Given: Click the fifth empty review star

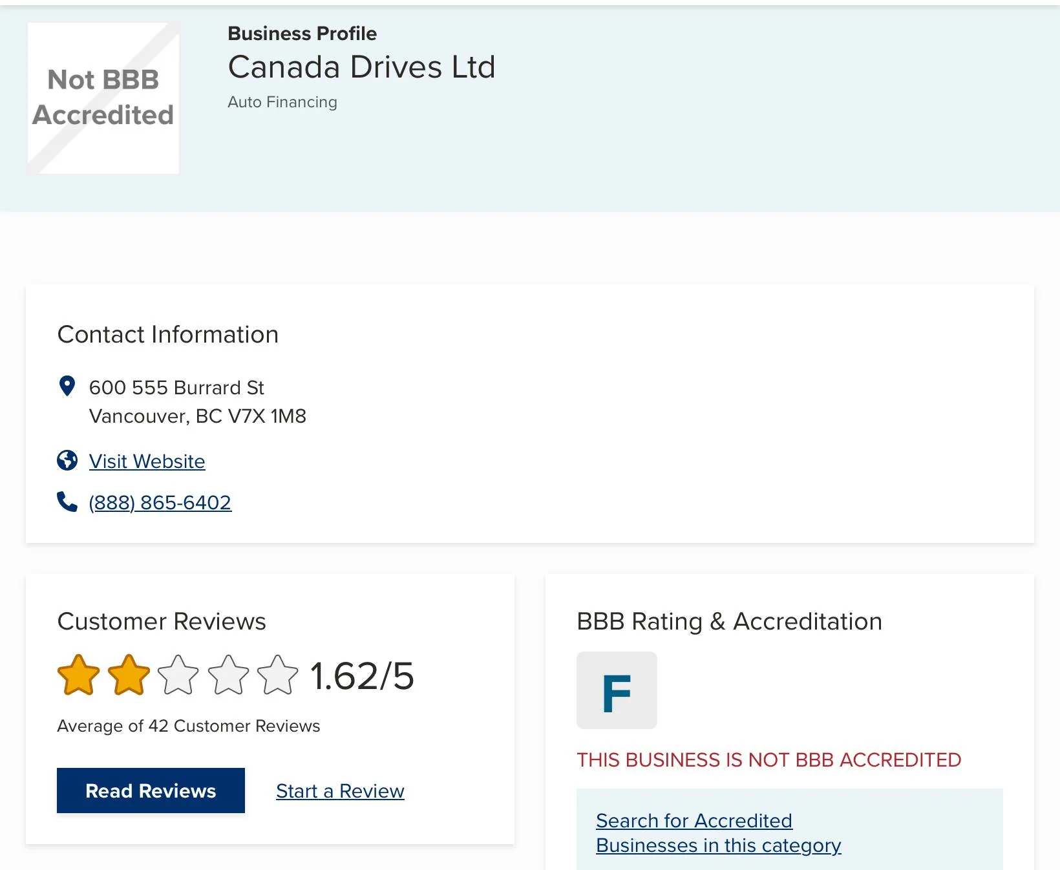Looking at the screenshot, I should point(278,675).
